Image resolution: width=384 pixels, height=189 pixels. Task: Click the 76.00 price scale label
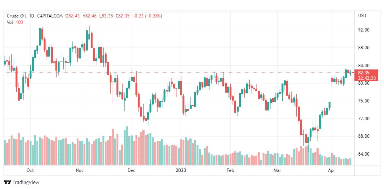pyautogui.click(x=364, y=101)
